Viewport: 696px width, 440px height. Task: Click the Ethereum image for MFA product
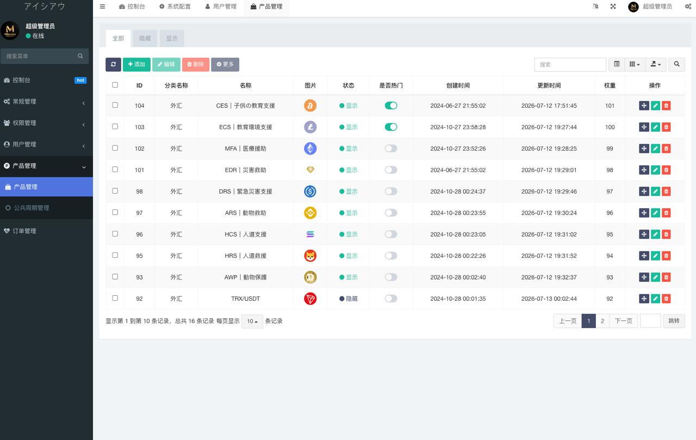pos(310,148)
